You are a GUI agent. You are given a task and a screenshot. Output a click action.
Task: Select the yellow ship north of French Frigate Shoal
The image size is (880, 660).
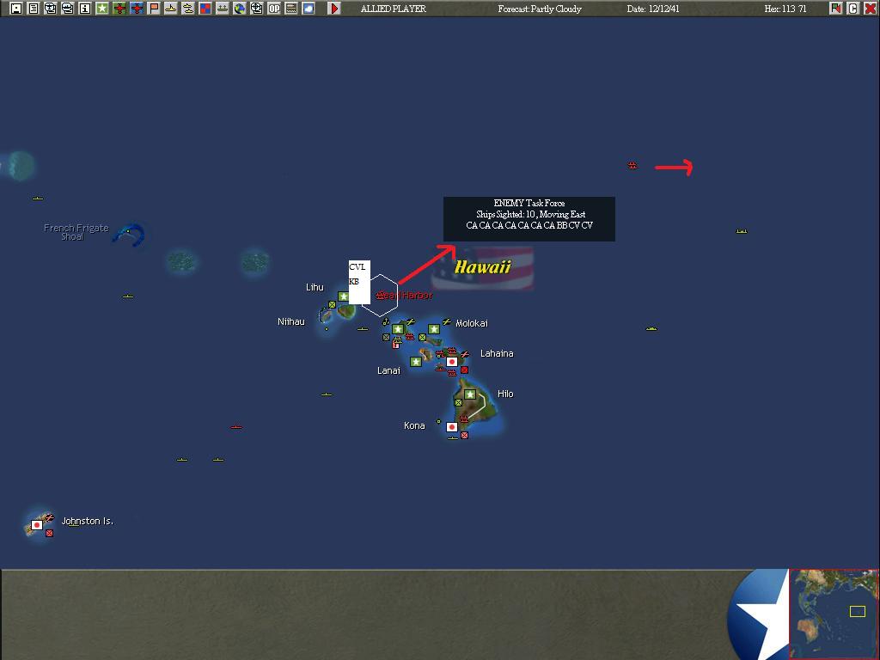pyautogui.click(x=38, y=199)
